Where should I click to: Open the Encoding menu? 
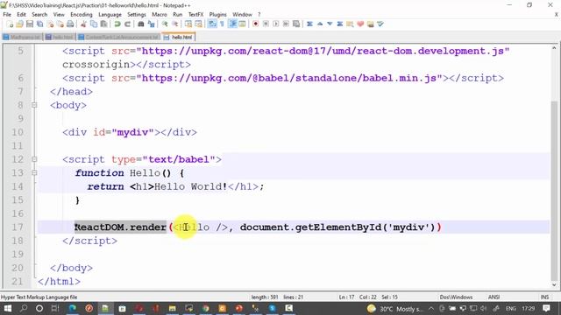click(x=82, y=15)
